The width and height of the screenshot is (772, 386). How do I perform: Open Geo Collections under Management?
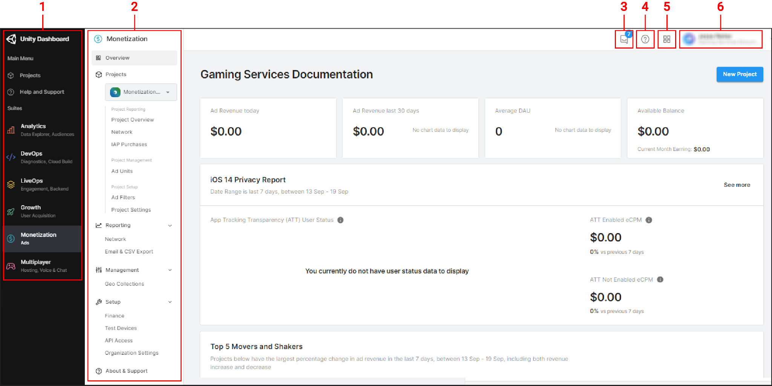(x=124, y=284)
